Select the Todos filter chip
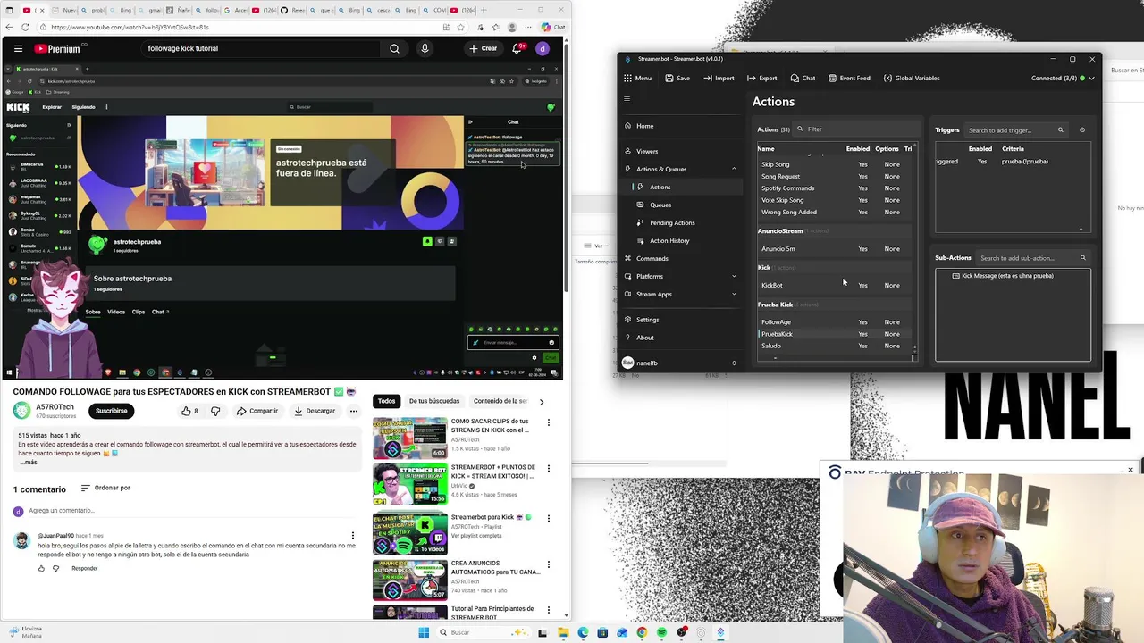The height and width of the screenshot is (643, 1144). coord(386,401)
